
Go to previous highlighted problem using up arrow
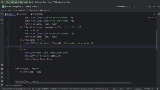(153, 17)
